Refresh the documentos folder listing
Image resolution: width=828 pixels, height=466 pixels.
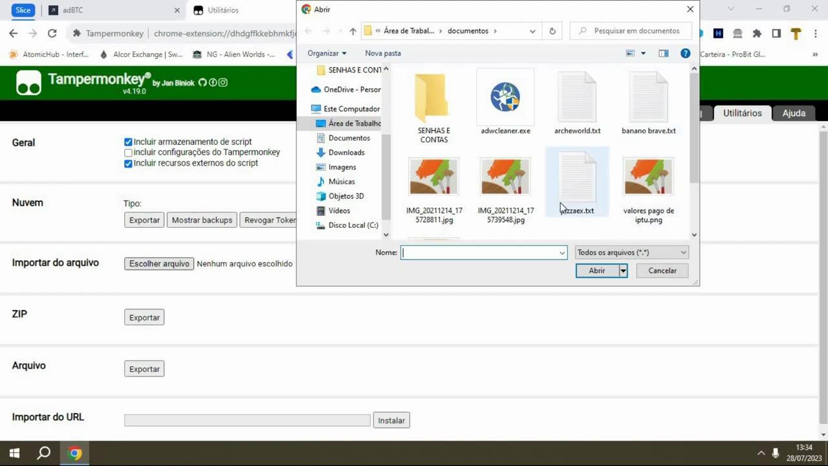552,31
